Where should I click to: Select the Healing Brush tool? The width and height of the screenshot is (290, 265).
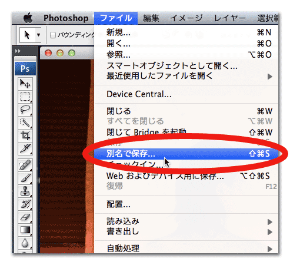(25, 165)
